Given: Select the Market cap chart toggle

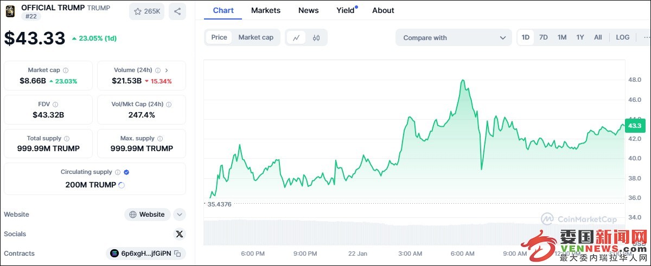Looking at the screenshot, I should 256,37.
